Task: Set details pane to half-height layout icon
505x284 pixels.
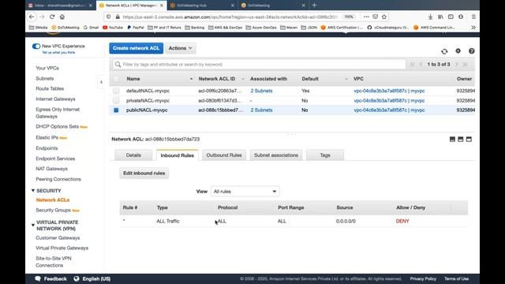Action: point(461,139)
